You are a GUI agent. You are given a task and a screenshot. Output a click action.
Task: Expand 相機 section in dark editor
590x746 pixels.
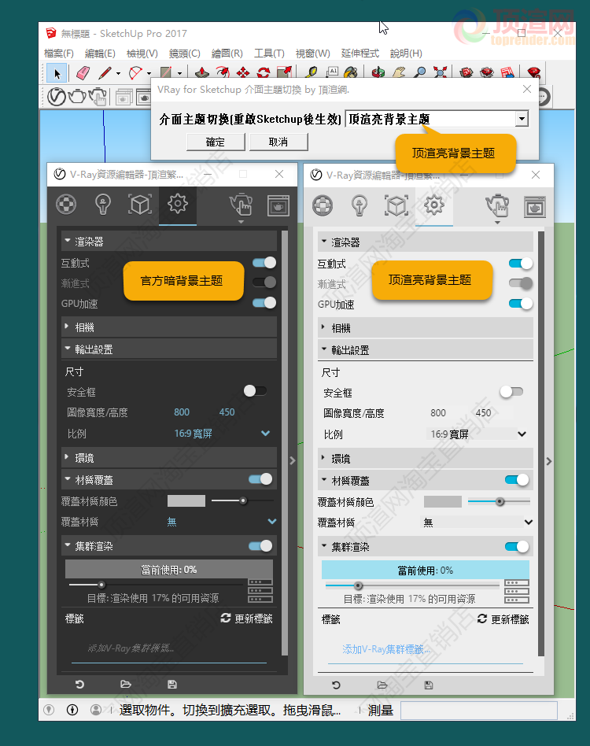point(169,327)
